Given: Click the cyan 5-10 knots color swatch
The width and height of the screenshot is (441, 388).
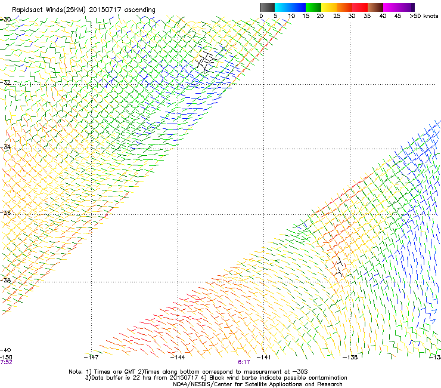Looking at the screenshot, I should (x=282, y=7).
